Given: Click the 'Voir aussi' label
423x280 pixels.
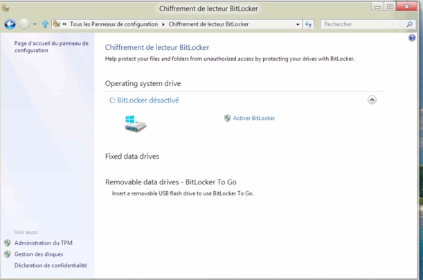Looking at the screenshot, I should click(x=26, y=232).
